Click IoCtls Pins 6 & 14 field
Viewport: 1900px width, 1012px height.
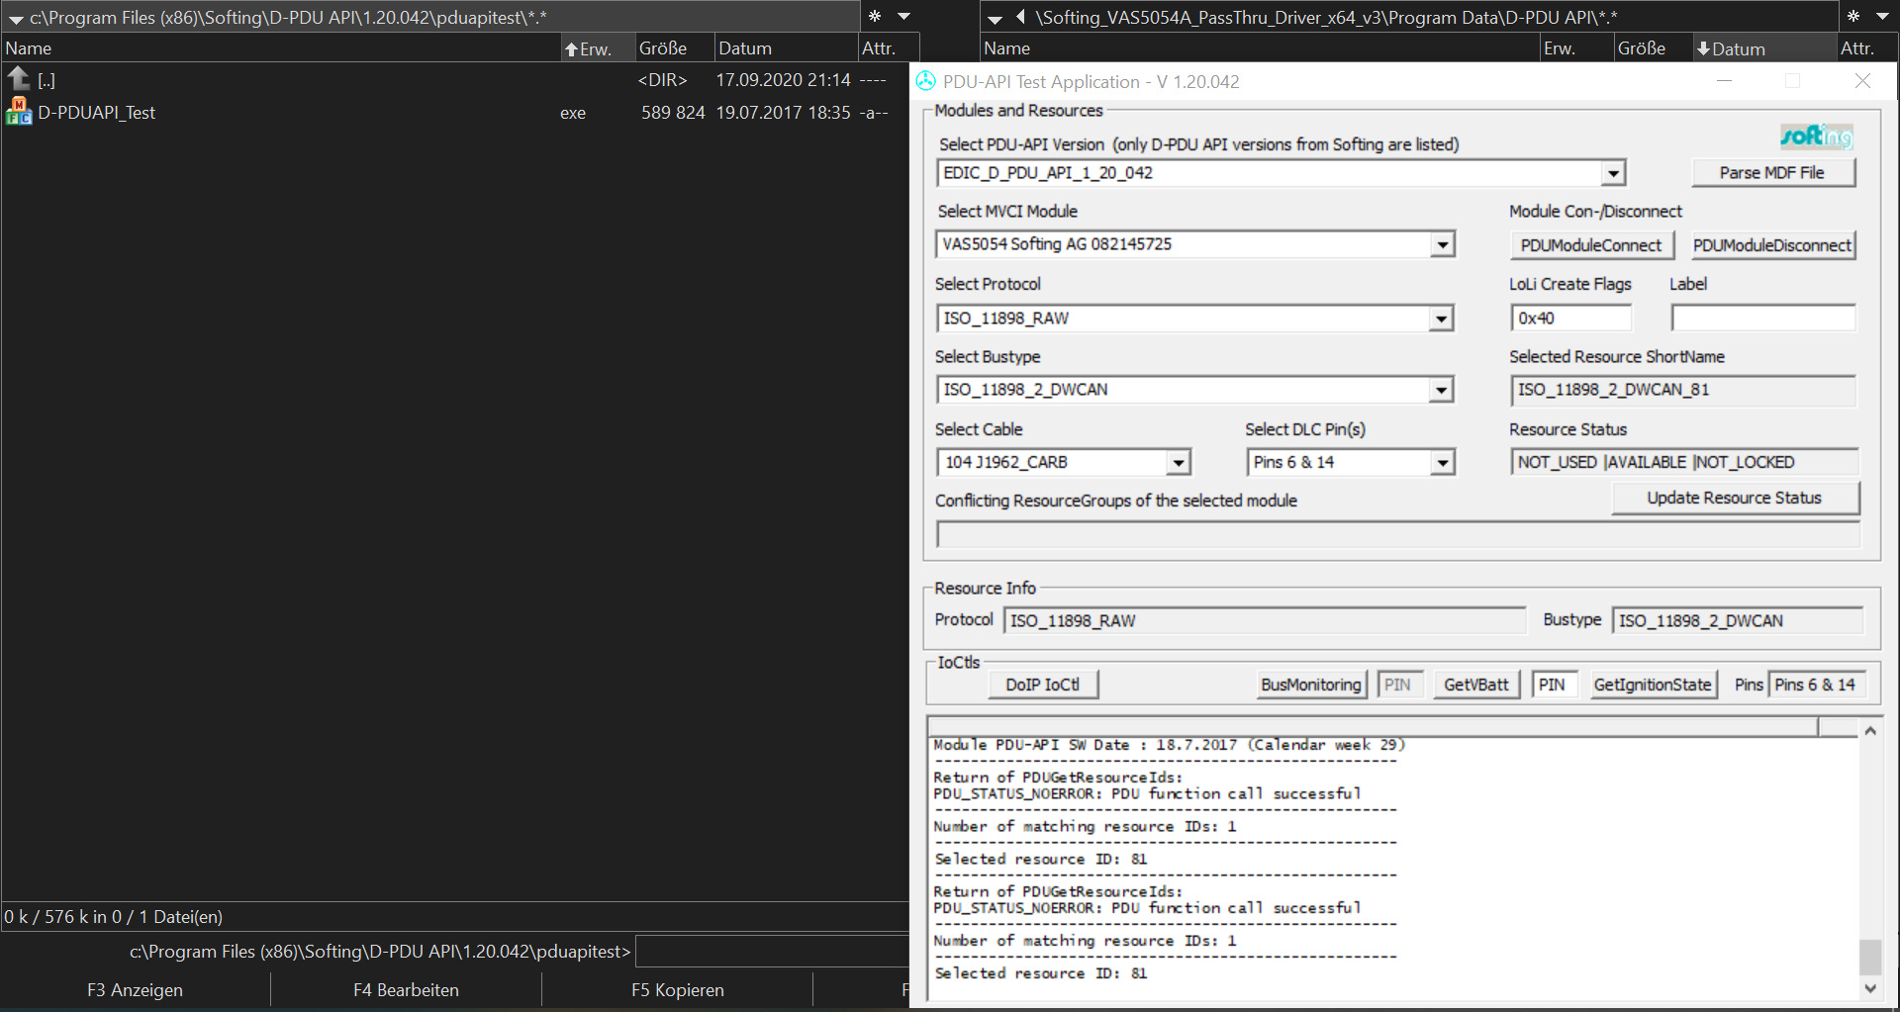[1817, 685]
